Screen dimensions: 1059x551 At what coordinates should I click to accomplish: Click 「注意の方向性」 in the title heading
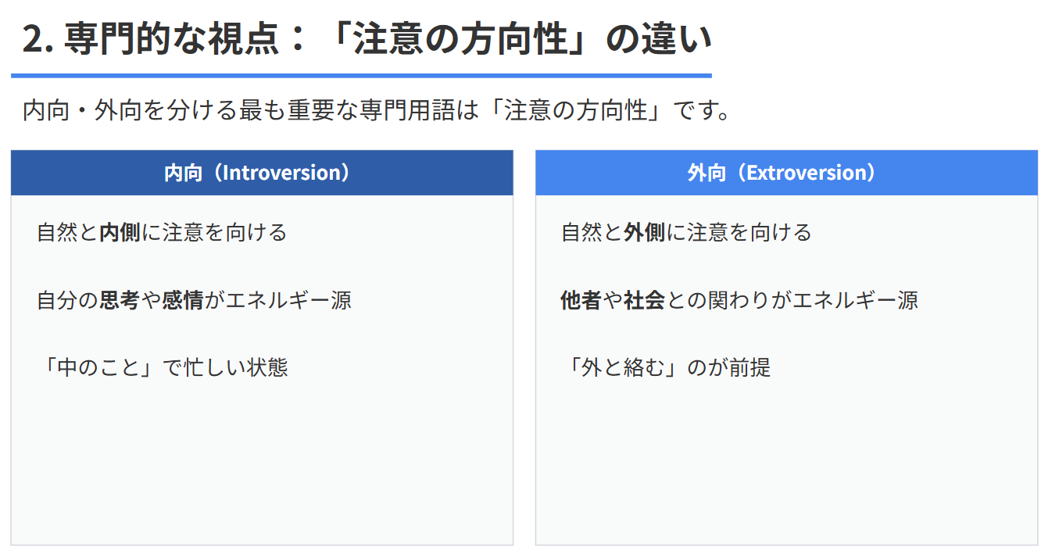pos(461,39)
